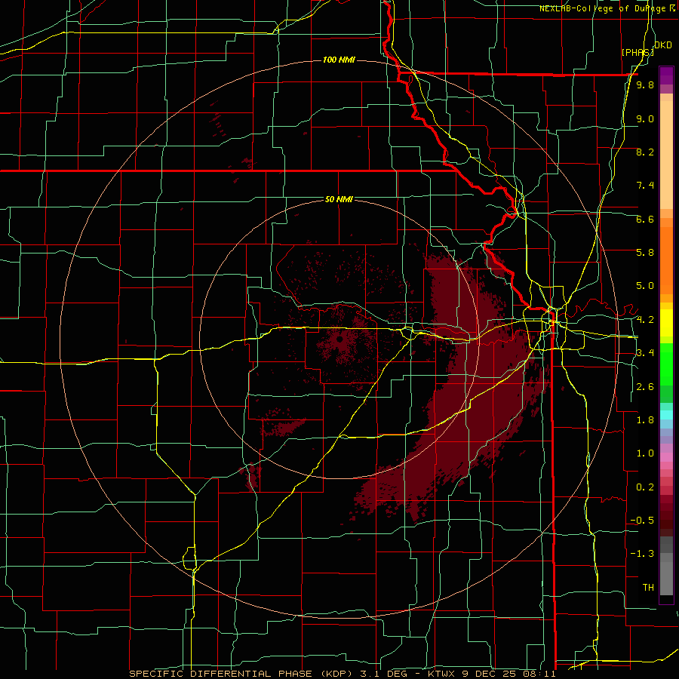Pick the pink segment of the color bar
The image size is (679, 679).
[666, 457]
